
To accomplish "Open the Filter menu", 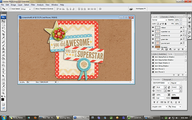I will tap(33, 5).
